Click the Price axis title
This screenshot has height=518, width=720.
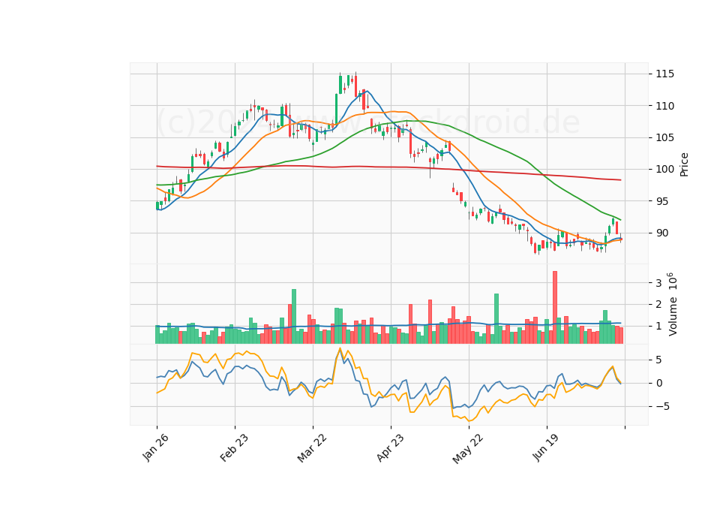[x=684, y=164]
